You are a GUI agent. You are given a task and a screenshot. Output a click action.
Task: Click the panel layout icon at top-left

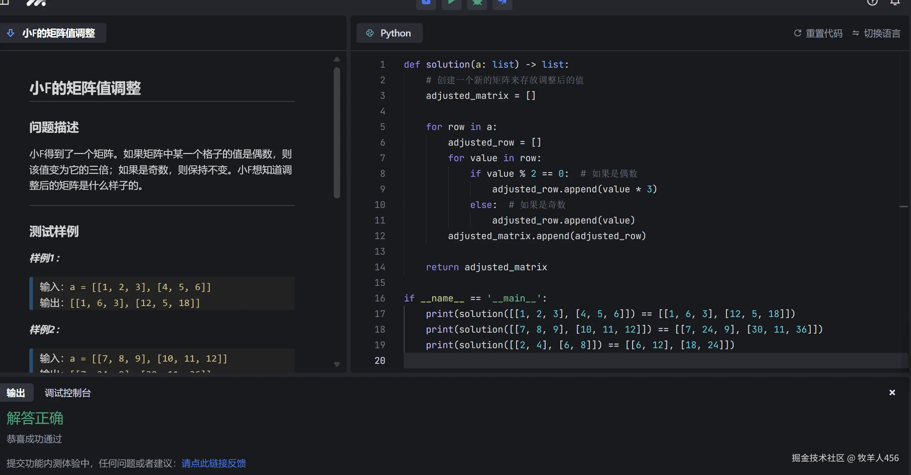(4, 2)
